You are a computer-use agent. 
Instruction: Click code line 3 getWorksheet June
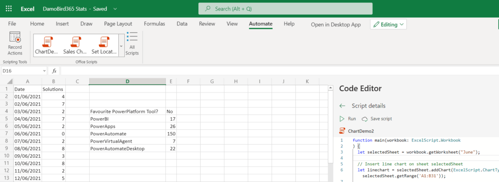pos(419,152)
